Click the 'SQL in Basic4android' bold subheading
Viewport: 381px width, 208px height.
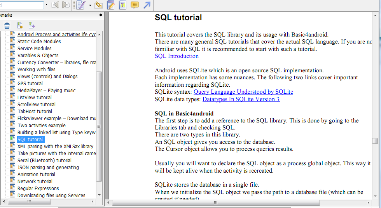click(184, 114)
